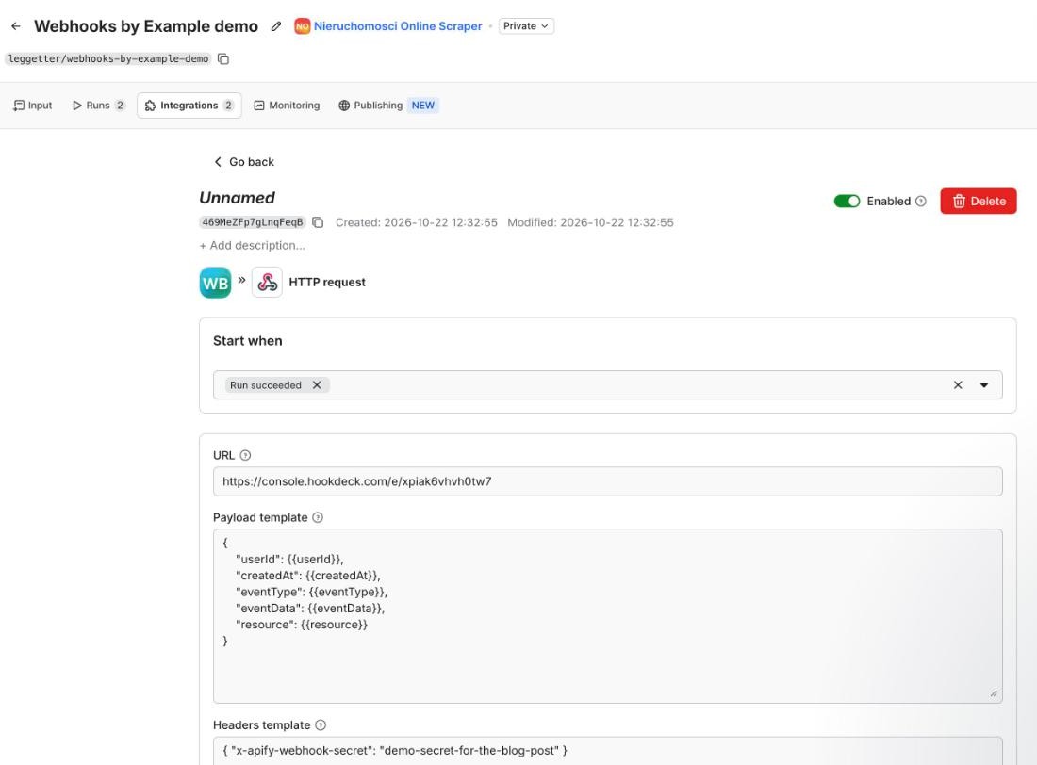Click the Webhooks by Example demo title
This screenshot has width=1037, height=765.
tap(146, 26)
